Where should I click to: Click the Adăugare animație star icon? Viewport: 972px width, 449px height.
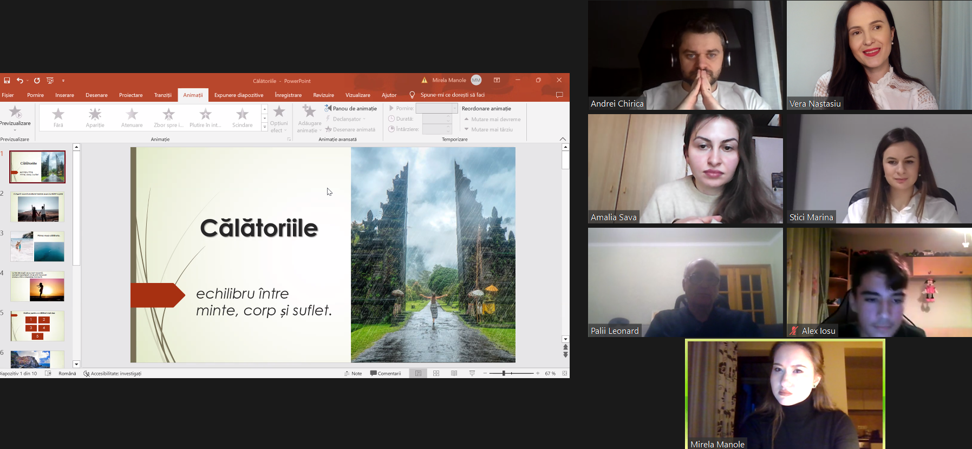click(x=309, y=112)
